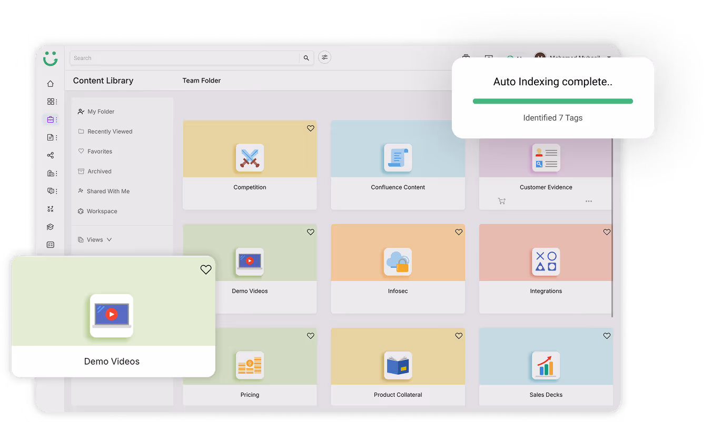
Task: Click the magnifier search button
Action: pyautogui.click(x=306, y=58)
